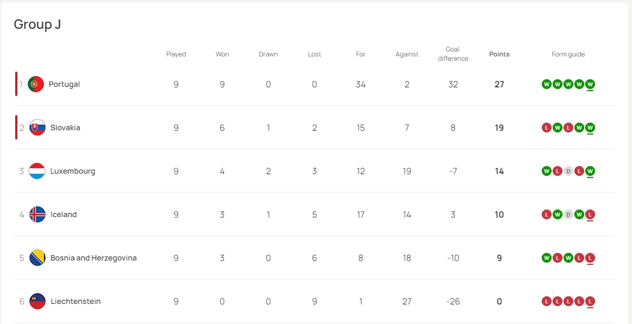Click Iceland's latest underlined L form badge
Viewport: 632px width, 324px height.
pos(590,214)
